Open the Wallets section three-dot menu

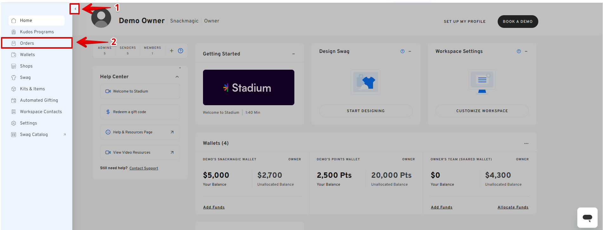526,144
